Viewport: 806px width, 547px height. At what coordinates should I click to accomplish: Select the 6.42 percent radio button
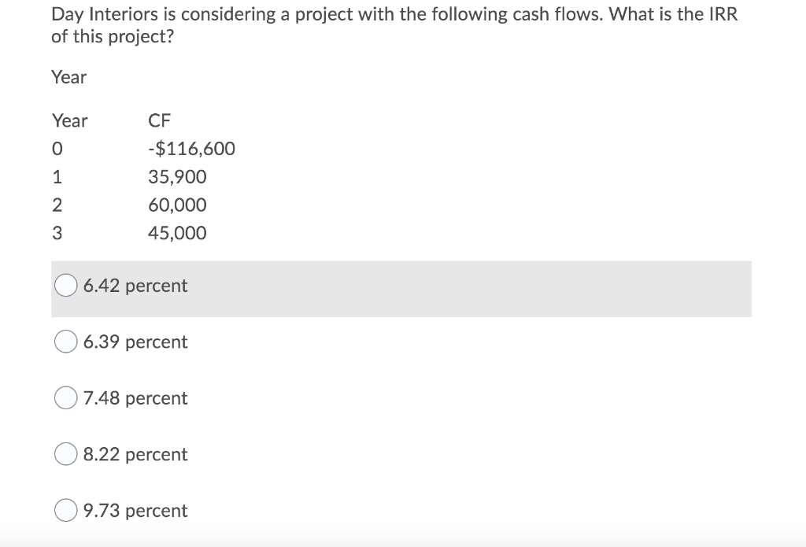(66, 285)
